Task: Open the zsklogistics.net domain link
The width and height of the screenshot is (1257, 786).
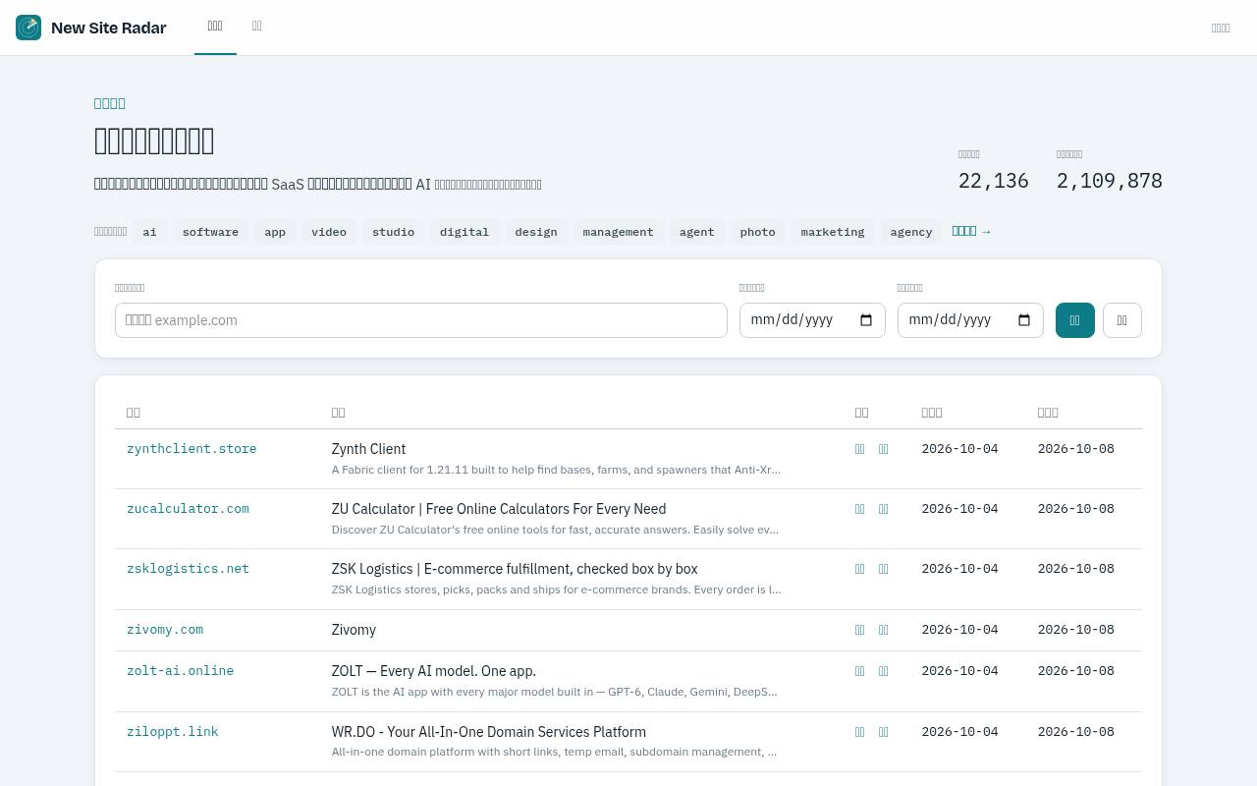Action: [188, 569]
